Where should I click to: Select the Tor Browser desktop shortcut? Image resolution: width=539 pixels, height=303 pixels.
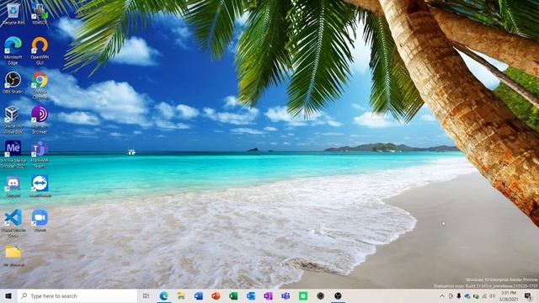click(40, 120)
